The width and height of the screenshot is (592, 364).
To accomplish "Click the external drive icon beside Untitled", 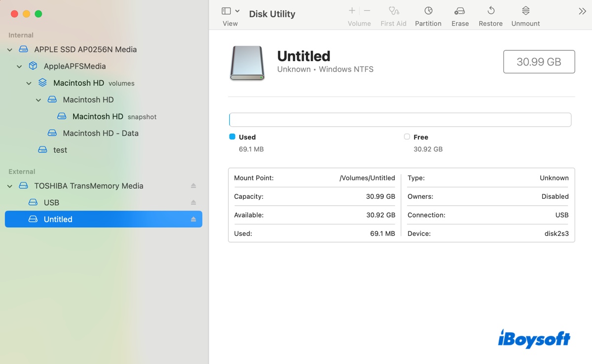I will 33,219.
